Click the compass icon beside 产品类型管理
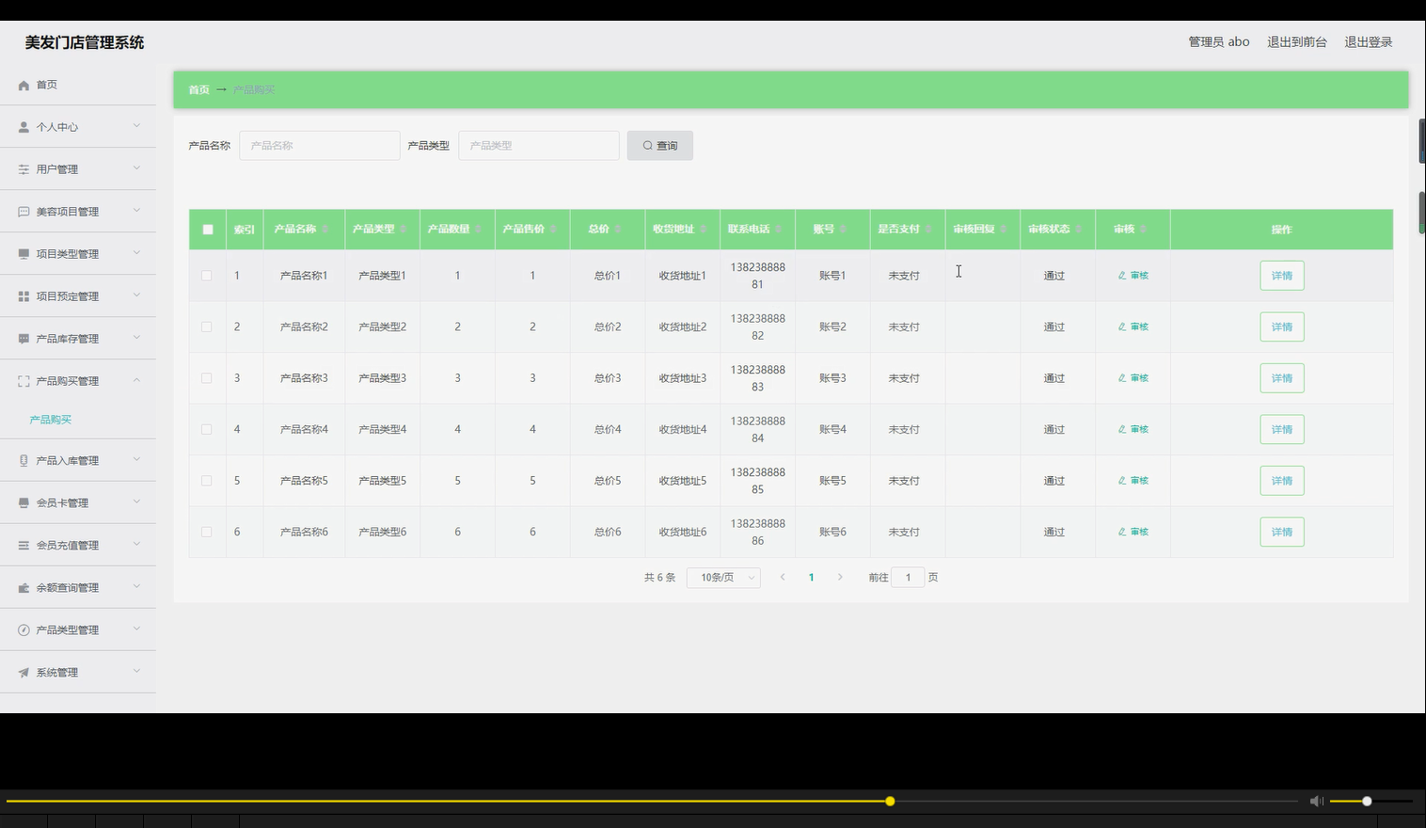1426x828 pixels. 24,630
